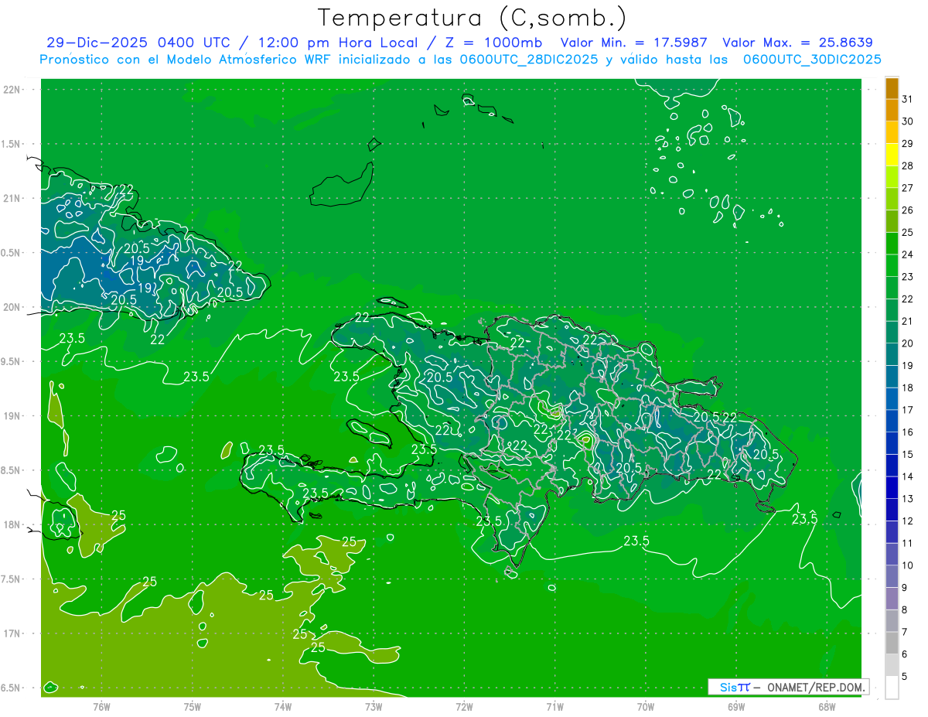Click legend value 18 on the color scale
This screenshot has width=928, height=717.
click(907, 388)
